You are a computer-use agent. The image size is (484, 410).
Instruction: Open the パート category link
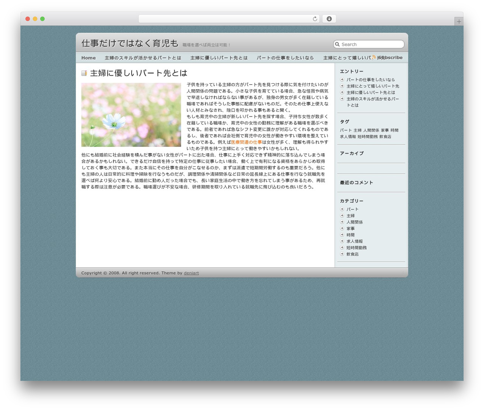click(x=352, y=210)
